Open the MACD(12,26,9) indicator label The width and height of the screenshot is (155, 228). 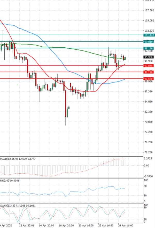pyautogui.click(x=8, y=158)
